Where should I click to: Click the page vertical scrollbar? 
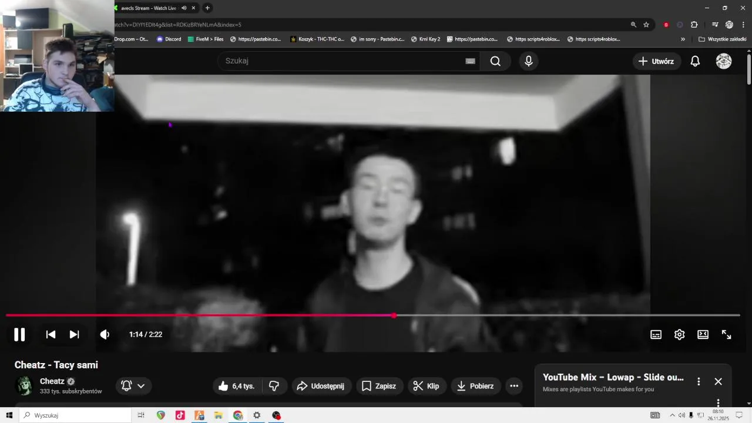click(749, 70)
